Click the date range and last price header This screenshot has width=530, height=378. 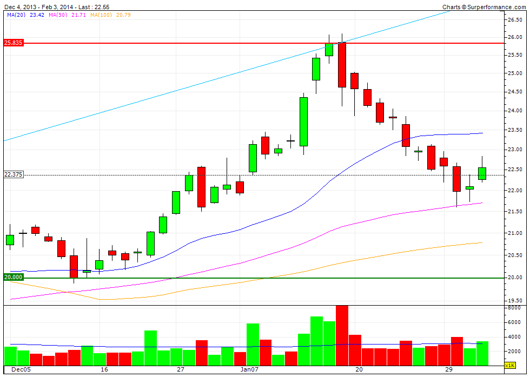(x=56, y=7)
